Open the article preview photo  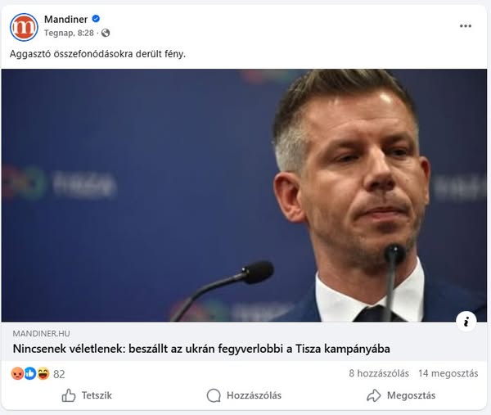coord(244,195)
